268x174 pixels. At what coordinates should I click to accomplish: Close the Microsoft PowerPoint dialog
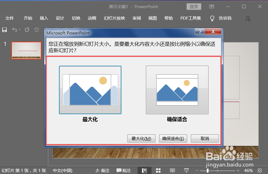pyautogui.click(x=213, y=31)
